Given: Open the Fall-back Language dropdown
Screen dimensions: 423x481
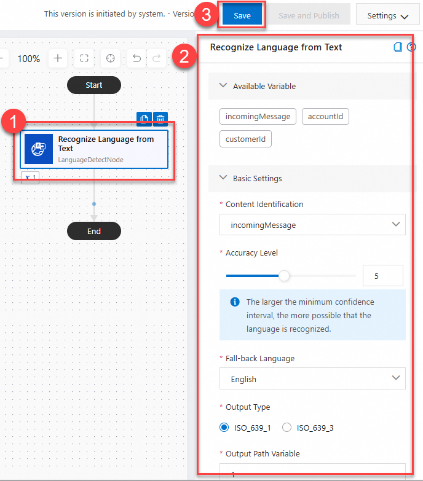Looking at the screenshot, I should [312, 378].
